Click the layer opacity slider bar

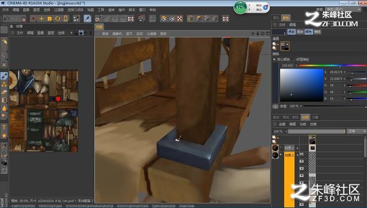coord(316,131)
